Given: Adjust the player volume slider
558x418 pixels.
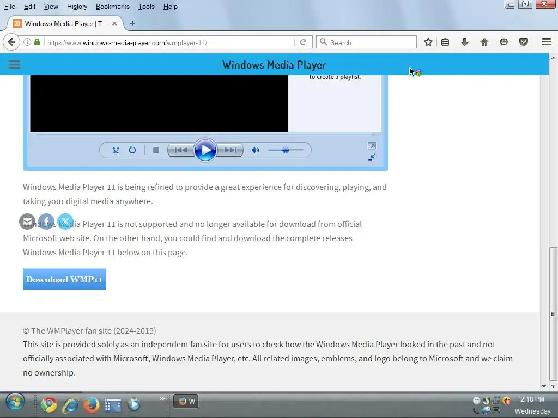Looking at the screenshot, I should pyautogui.click(x=286, y=150).
